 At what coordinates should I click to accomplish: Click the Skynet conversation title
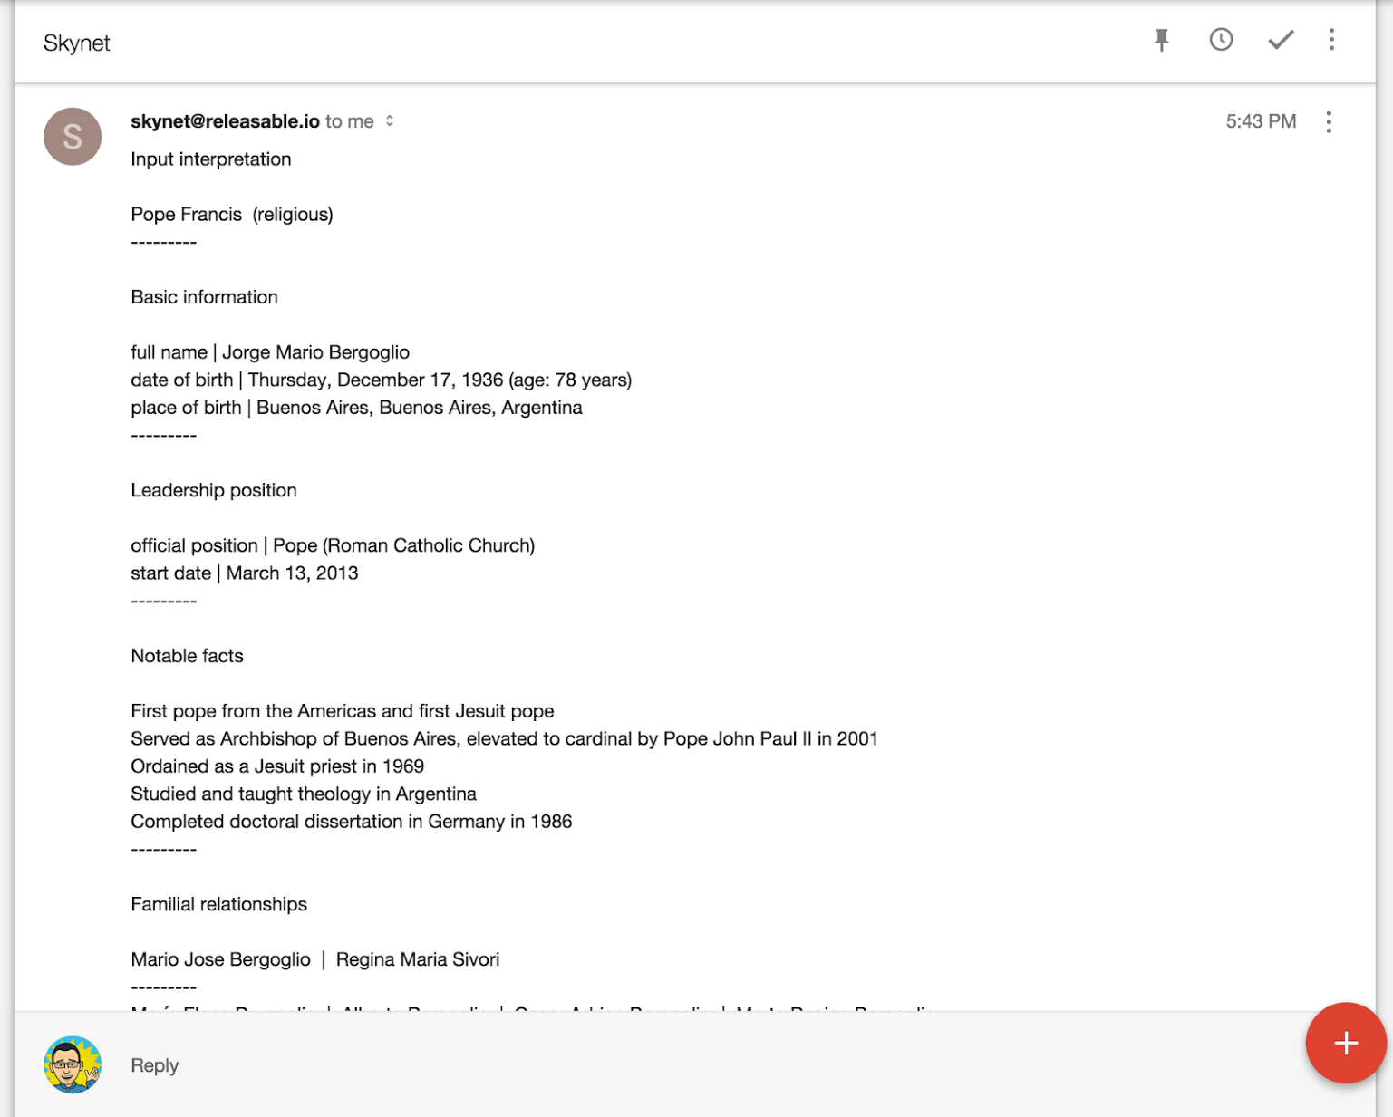(76, 43)
